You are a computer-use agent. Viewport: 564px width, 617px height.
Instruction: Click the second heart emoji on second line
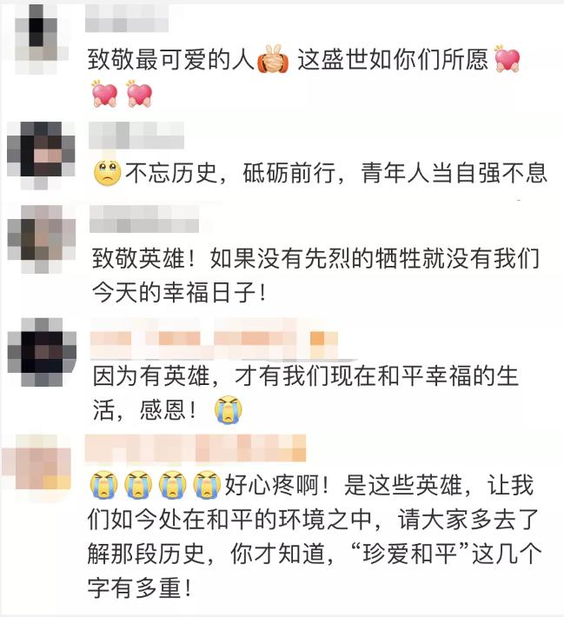point(139,94)
